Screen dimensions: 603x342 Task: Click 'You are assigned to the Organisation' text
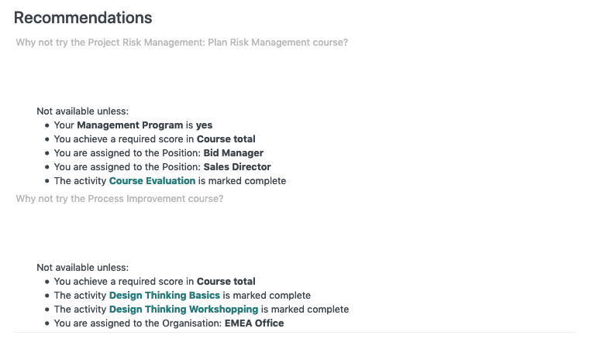[138, 323]
